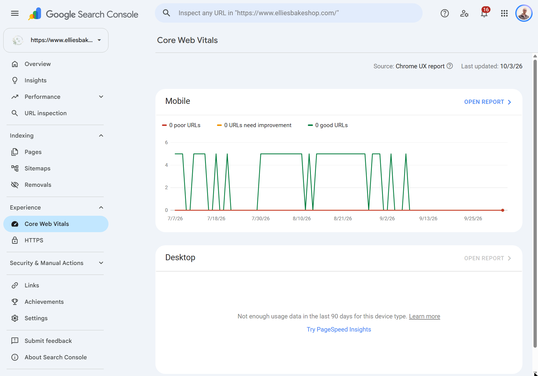Open the Sitemaps page
538x376 pixels.
click(x=56, y=168)
